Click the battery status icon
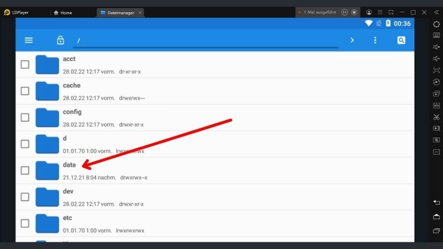This screenshot has height=249, width=443. click(388, 23)
